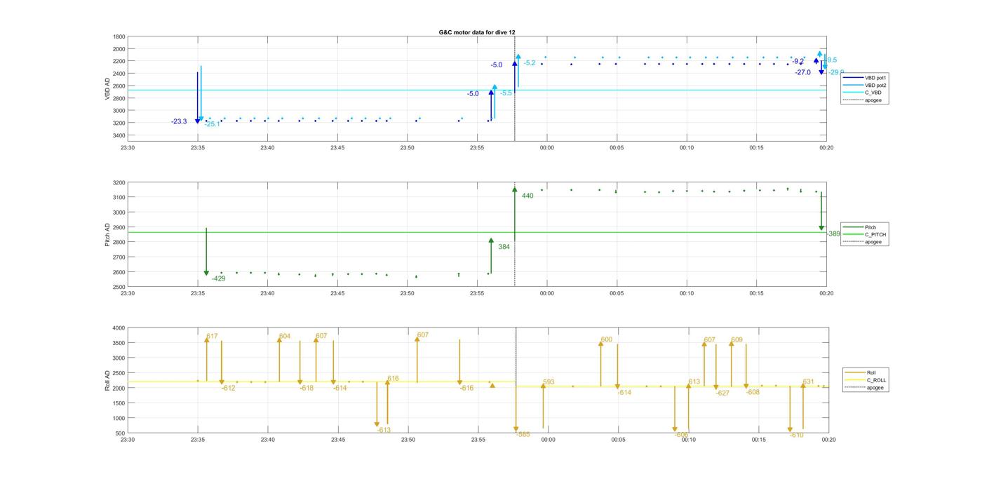Click the "-616" roll data label
Screen dimensions: 982x486
466,388
